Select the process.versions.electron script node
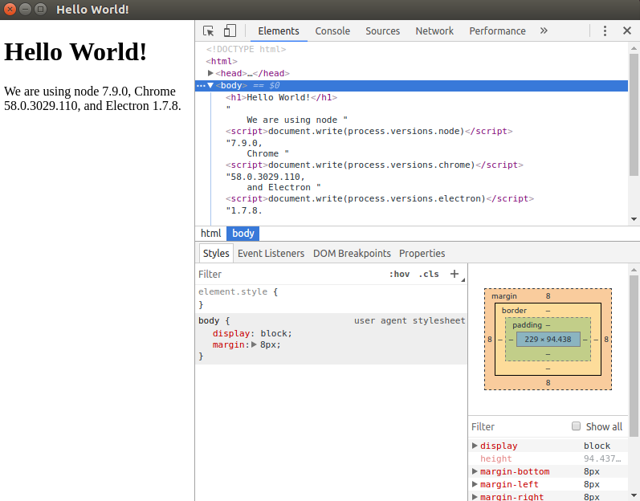The width and height of the screenshot is (640, 501). [380, 198]
